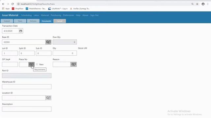
Task: Go back in the browser
Action: tap(3, 4)
